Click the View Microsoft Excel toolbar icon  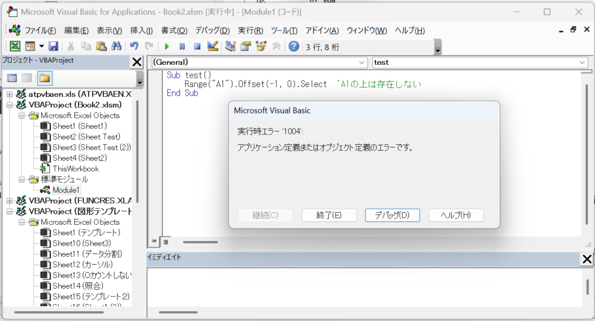15,46
